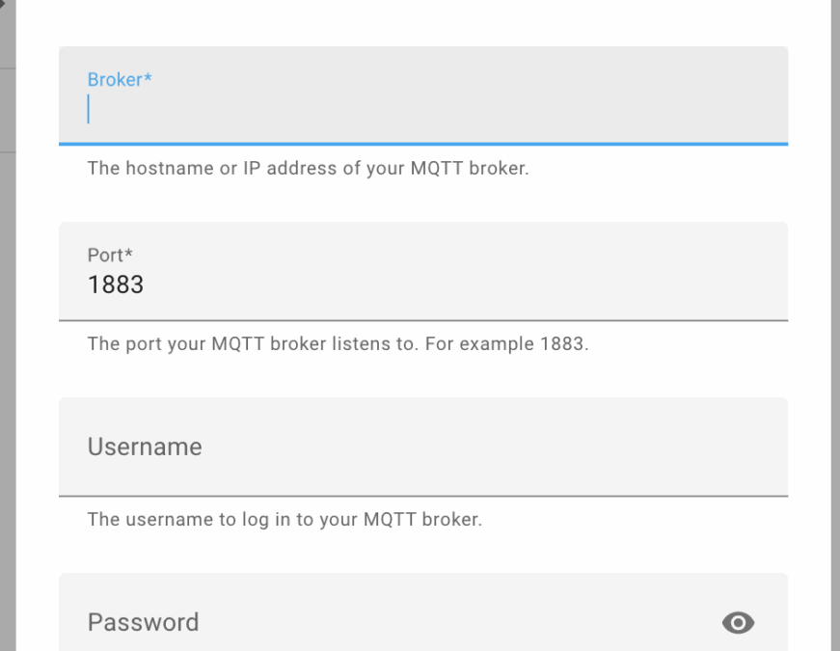Screen dimensions: 840x651
Task: Place cursor in the 1883 port value
Action: [115, 285]
